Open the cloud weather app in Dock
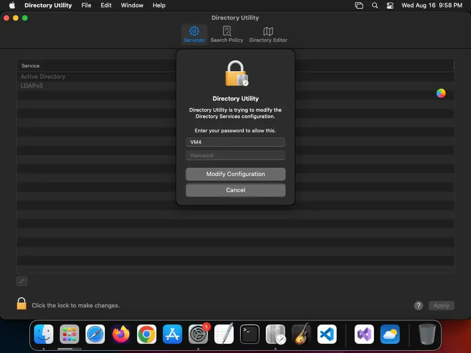 click(x=390, y=334)
